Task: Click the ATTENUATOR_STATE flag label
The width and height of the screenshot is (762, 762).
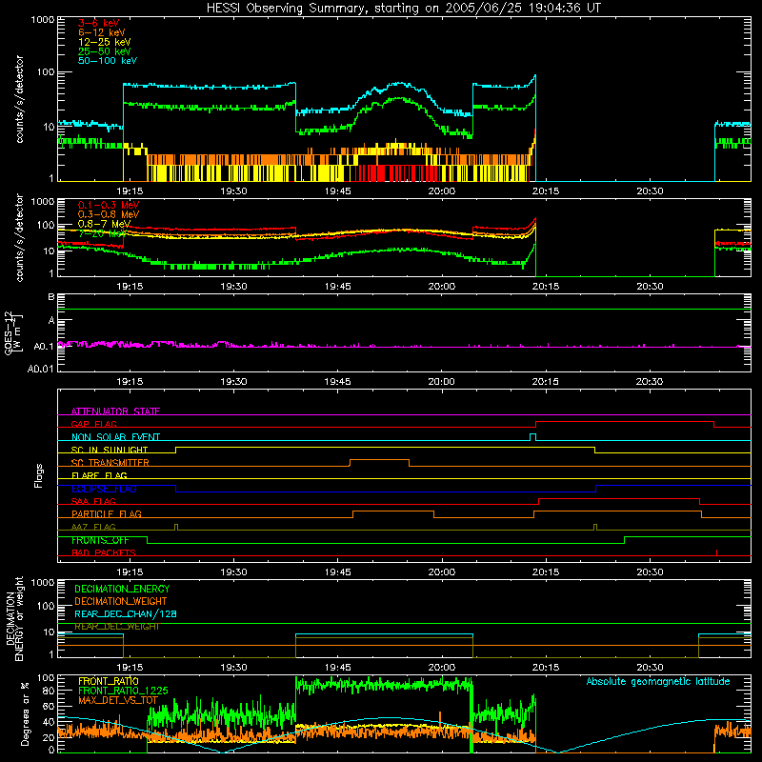Action: click(x=115, y=411)
